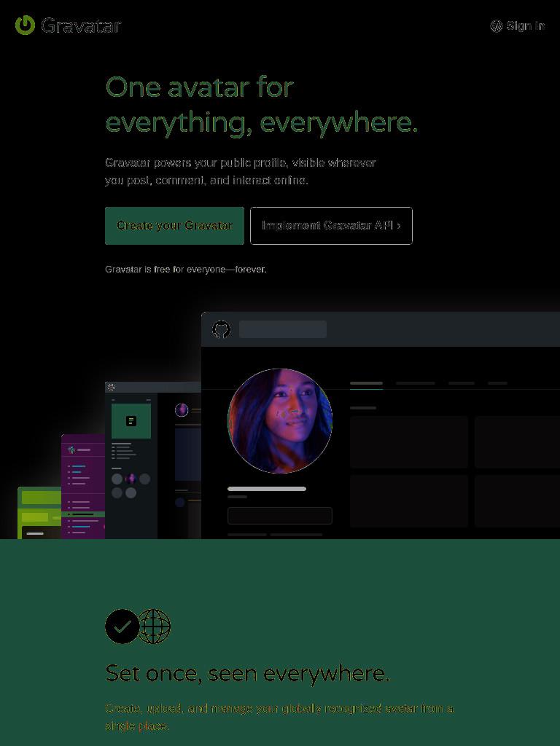Click the GitHub octocat icon in mockup
Screen dimensions: 560x746
[221, 329]
